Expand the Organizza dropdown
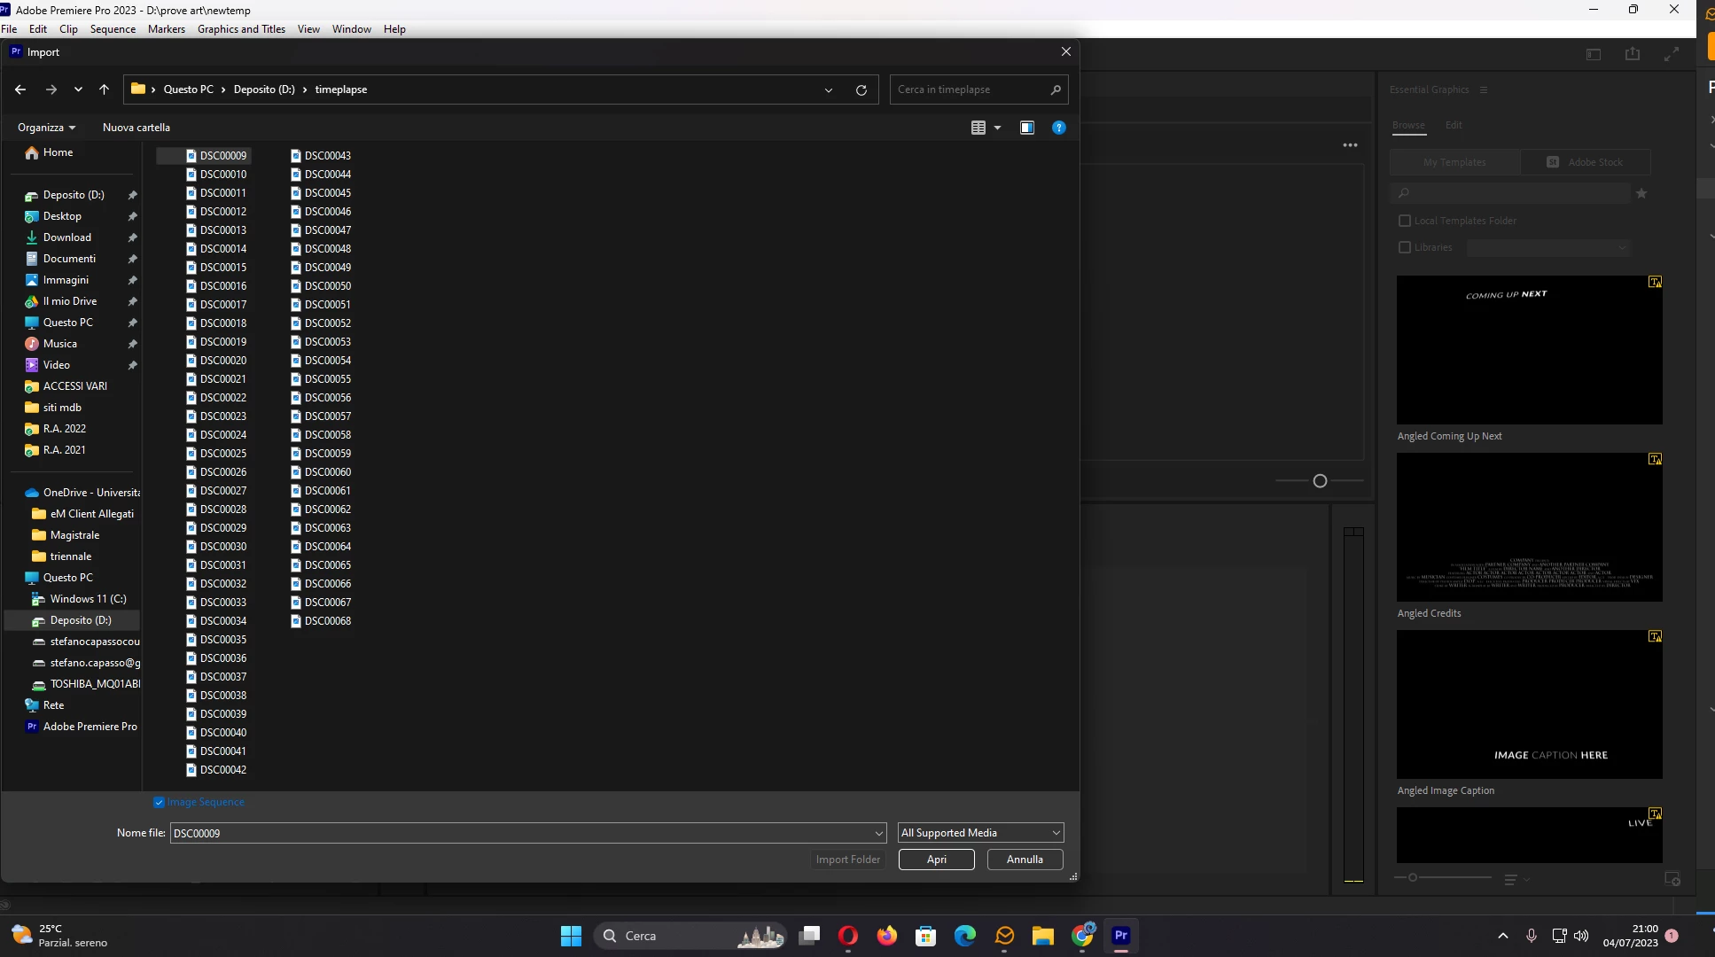1715x957 pixels. click(46, 128)
